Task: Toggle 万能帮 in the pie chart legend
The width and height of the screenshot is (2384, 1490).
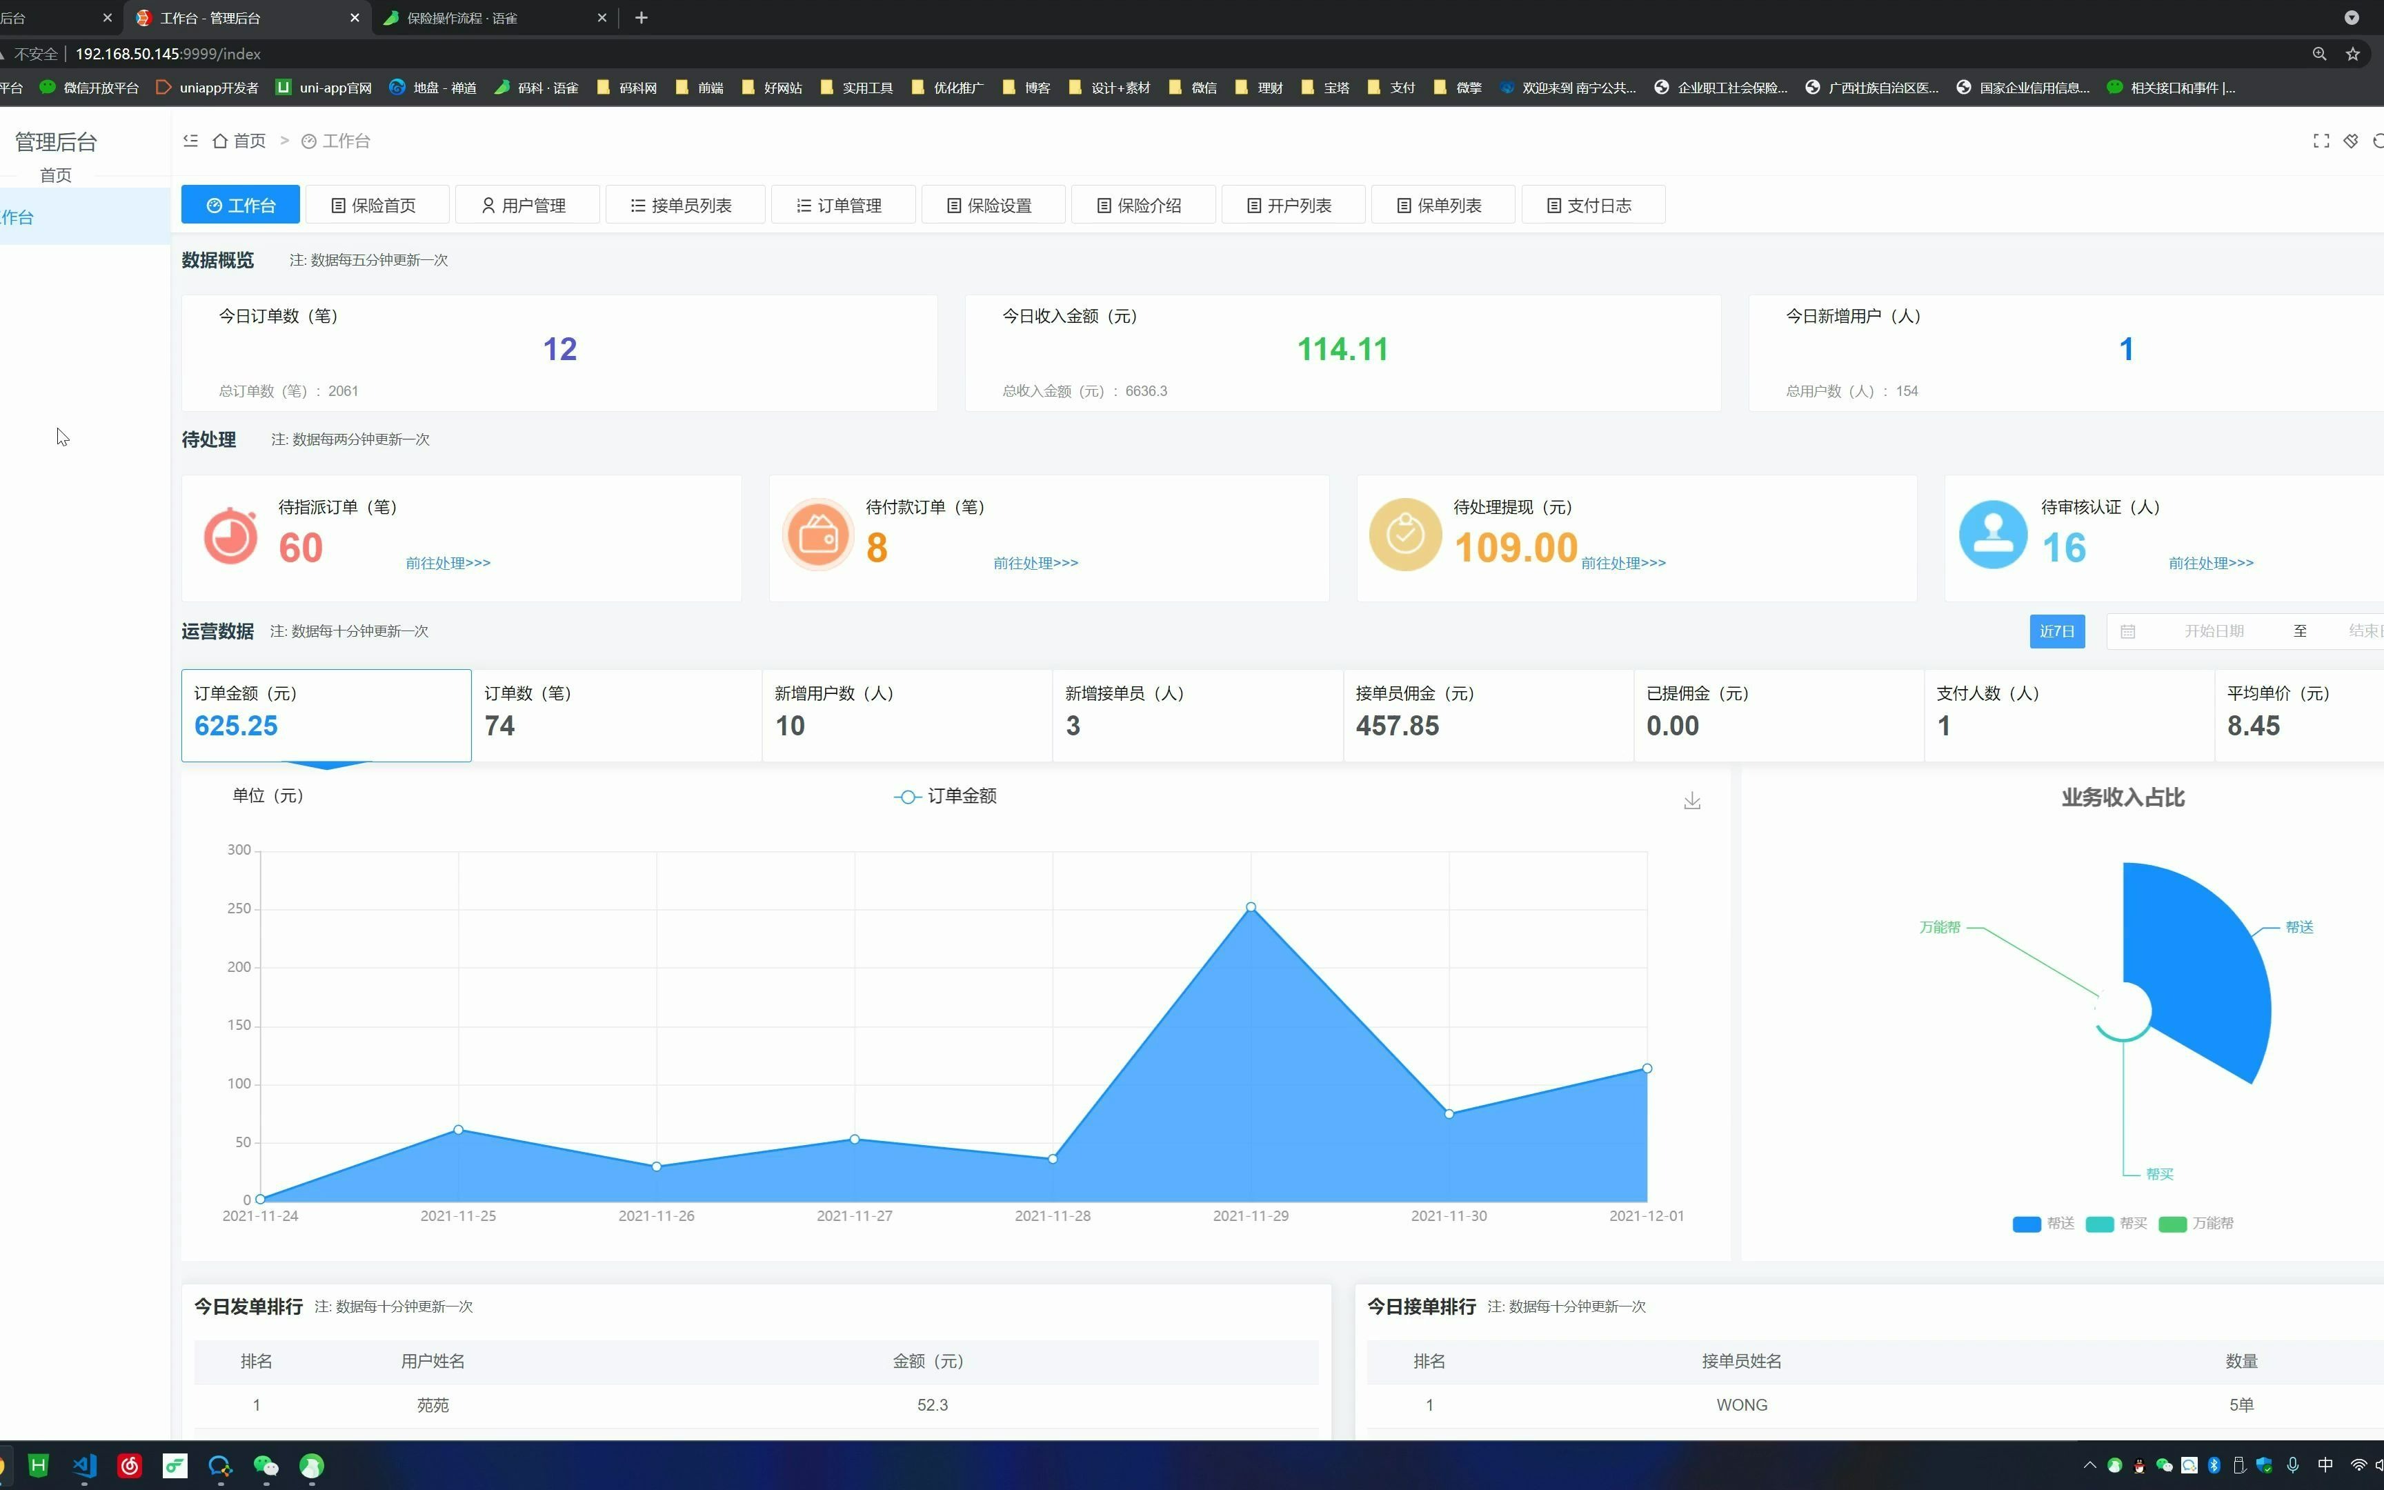Action: [x=2196, y=1224]
